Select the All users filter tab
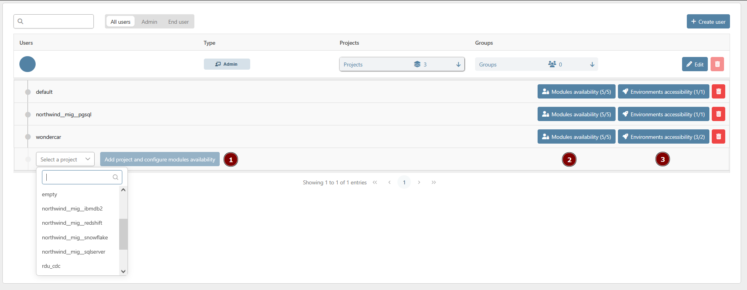747x290 pixels. click(120, 22)
